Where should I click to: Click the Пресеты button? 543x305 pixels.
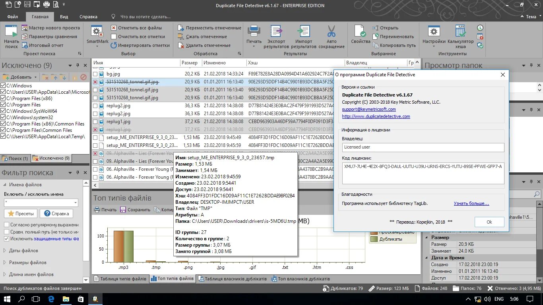coord(21,214)
